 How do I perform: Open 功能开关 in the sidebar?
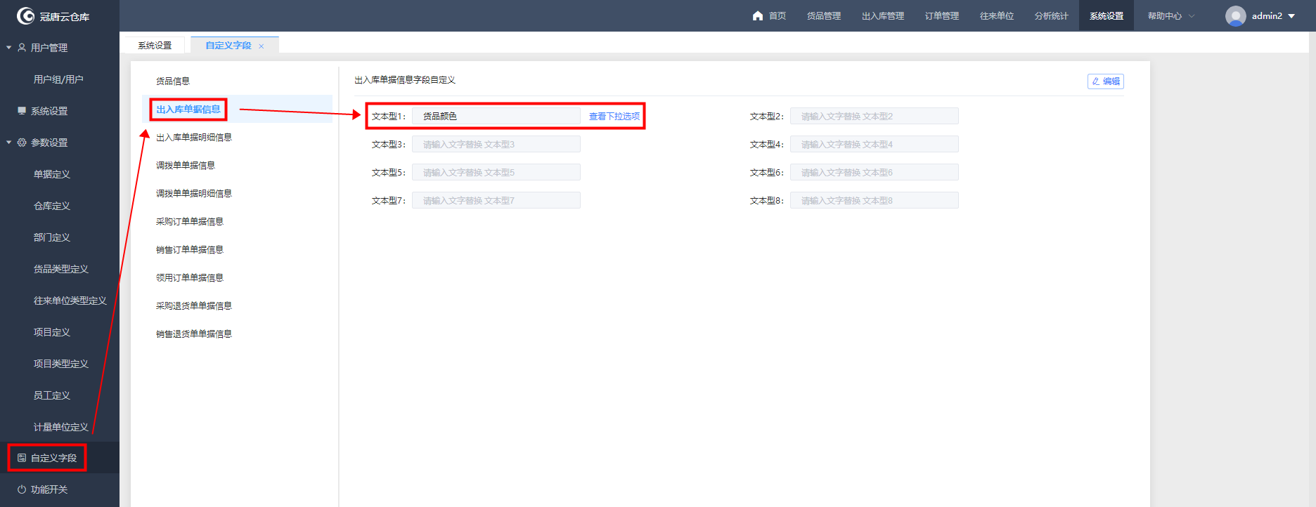pos(49,489)
